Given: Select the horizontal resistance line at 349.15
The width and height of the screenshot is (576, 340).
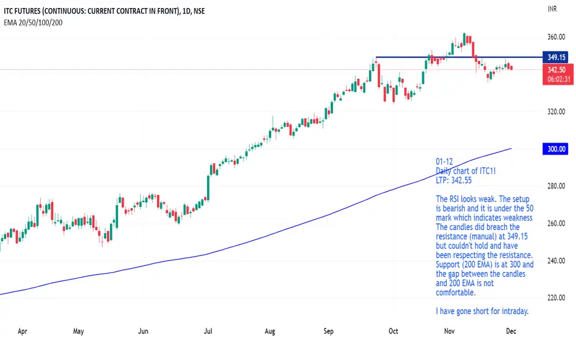Looking at the screenshot, I should pos(459,57).
